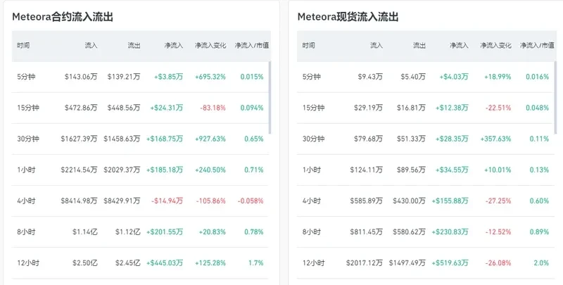Click 流出 header in 合约 table

pos(134,46)
